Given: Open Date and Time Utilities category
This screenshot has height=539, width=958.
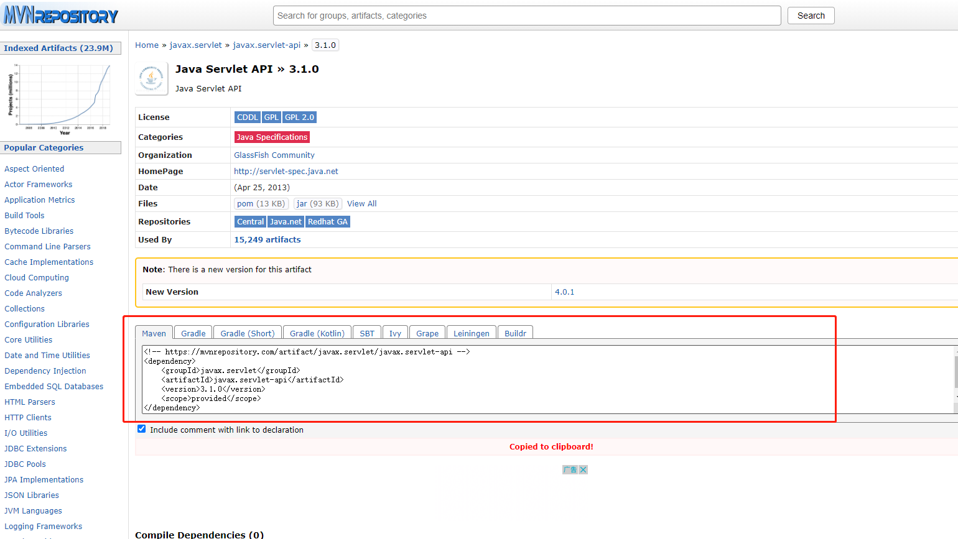Looking at the screenshot, I should [47, 355].
